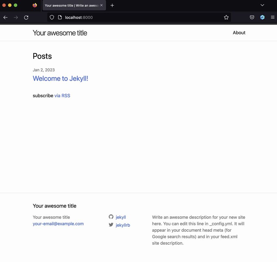This screenshot has width=277, height=262.
Task: Bookmark this page with the star
Action: [226, 17]
